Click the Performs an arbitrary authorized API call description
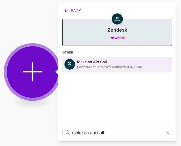This screenshot has width=181, height=146. (x=110, y=67)
